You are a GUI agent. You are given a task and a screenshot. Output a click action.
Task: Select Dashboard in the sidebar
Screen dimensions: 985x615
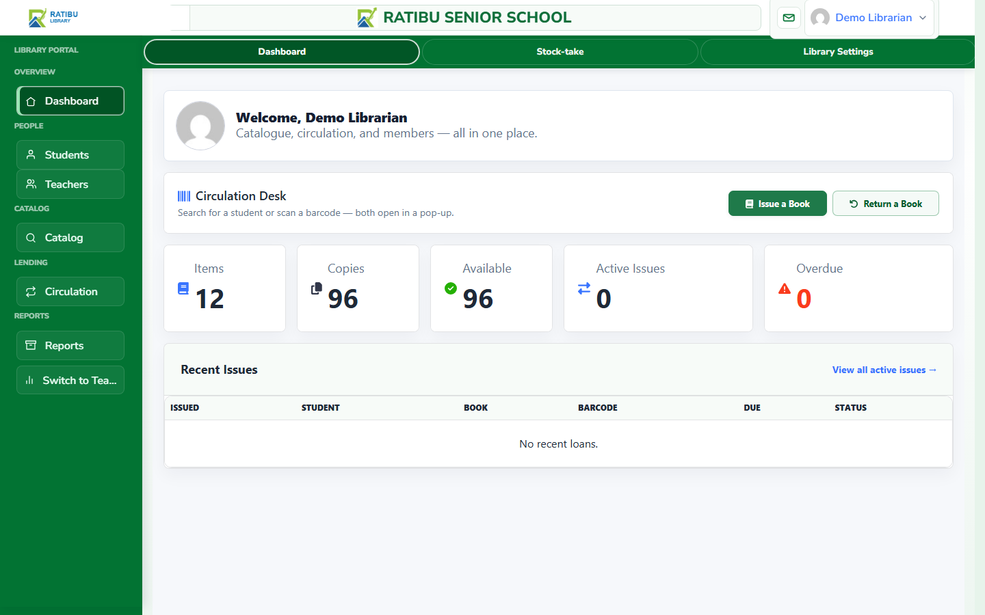tap(70, 101)
